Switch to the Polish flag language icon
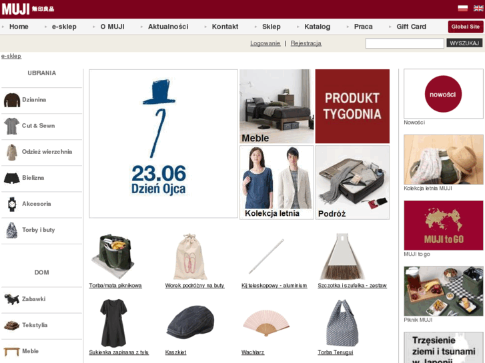The width and height of the screenshot is (485, 363). (x=463, y=9)
